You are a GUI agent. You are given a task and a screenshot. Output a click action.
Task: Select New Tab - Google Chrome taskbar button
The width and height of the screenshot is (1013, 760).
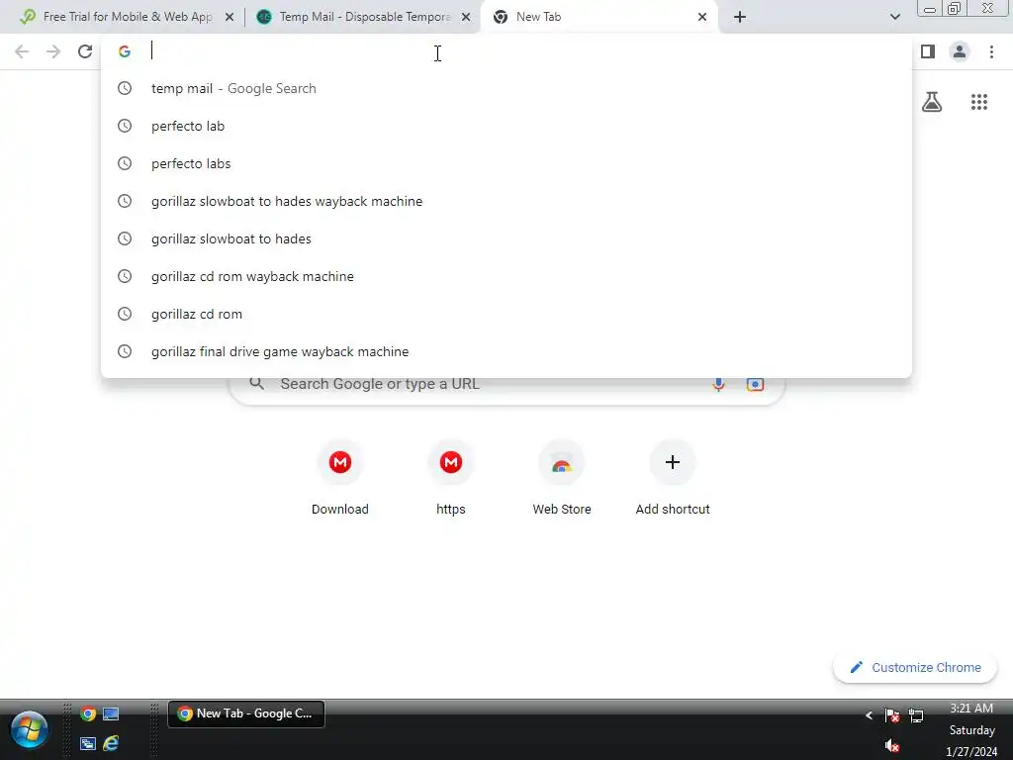coord(246,714)
